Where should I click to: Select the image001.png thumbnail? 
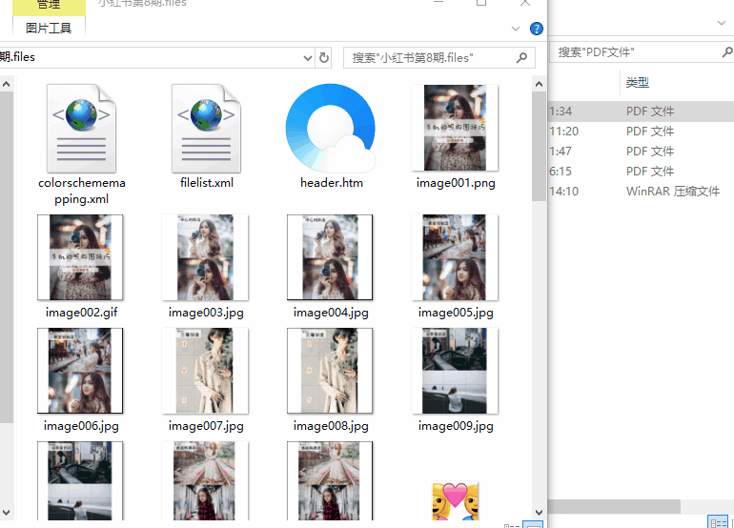(455, 129)
